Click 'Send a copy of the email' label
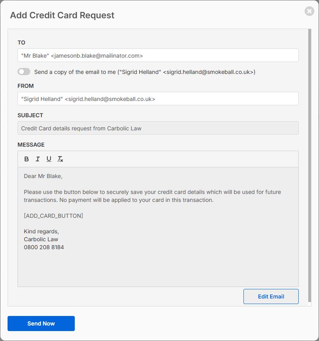The image size is (319, 341). point(145,72)
